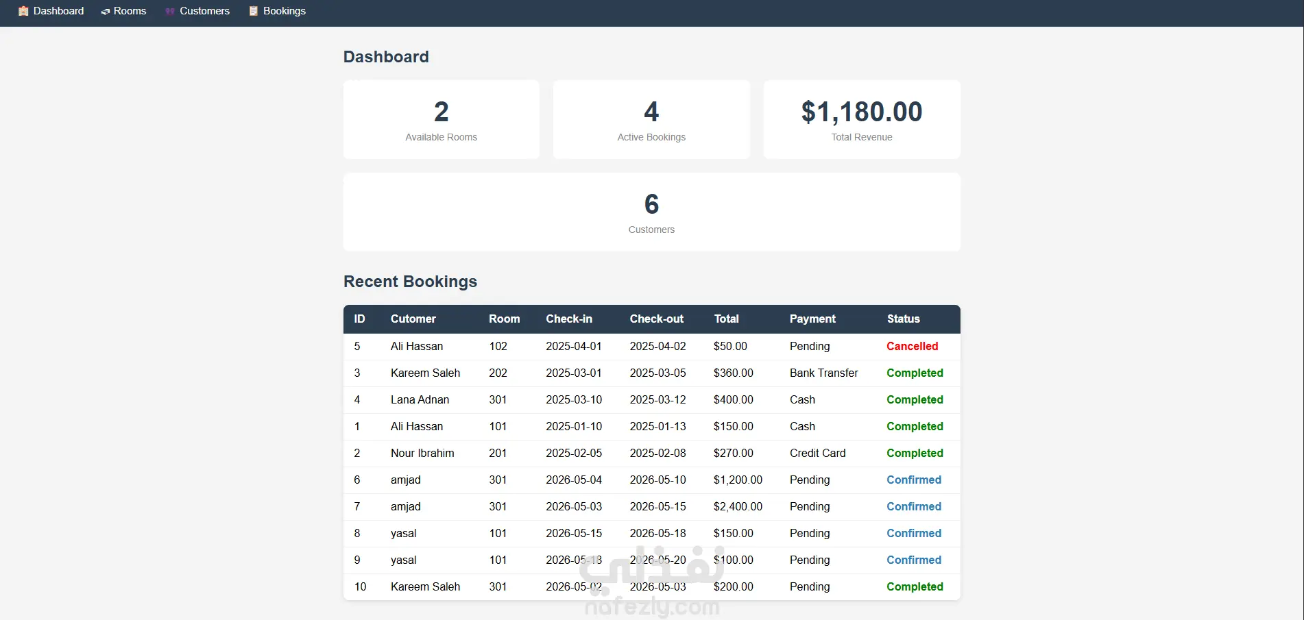Select the Nour Ibrahim booking row
The height and width of the screenshot is (620, 1304).
pyautogui.click(x=651, y=453)
